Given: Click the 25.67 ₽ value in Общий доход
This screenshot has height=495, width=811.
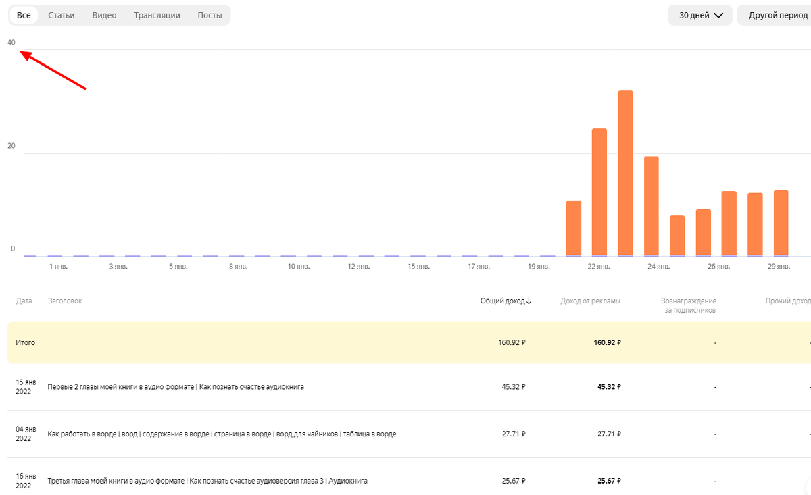Looking at the screenshot, I should pos(514,481).
